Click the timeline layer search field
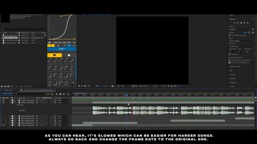Screen dimensions: 257x144 point(30,94)
